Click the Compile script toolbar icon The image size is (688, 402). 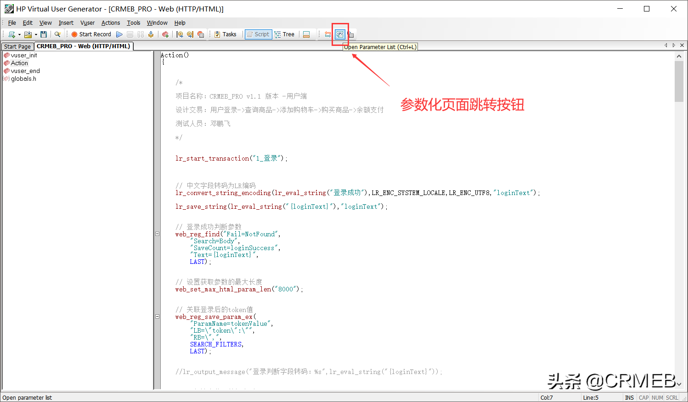point(151,34)
